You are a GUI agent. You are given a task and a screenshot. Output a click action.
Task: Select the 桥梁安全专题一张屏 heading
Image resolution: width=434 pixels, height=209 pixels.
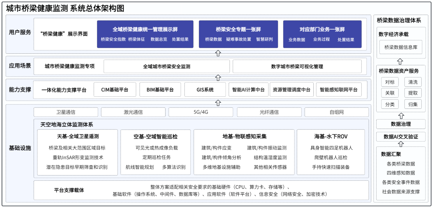coord(238,30)
